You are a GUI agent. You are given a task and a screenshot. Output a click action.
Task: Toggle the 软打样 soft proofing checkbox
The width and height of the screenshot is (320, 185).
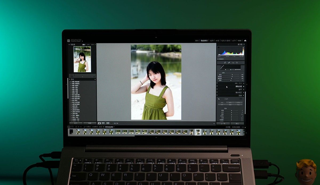tap(113, 123)
